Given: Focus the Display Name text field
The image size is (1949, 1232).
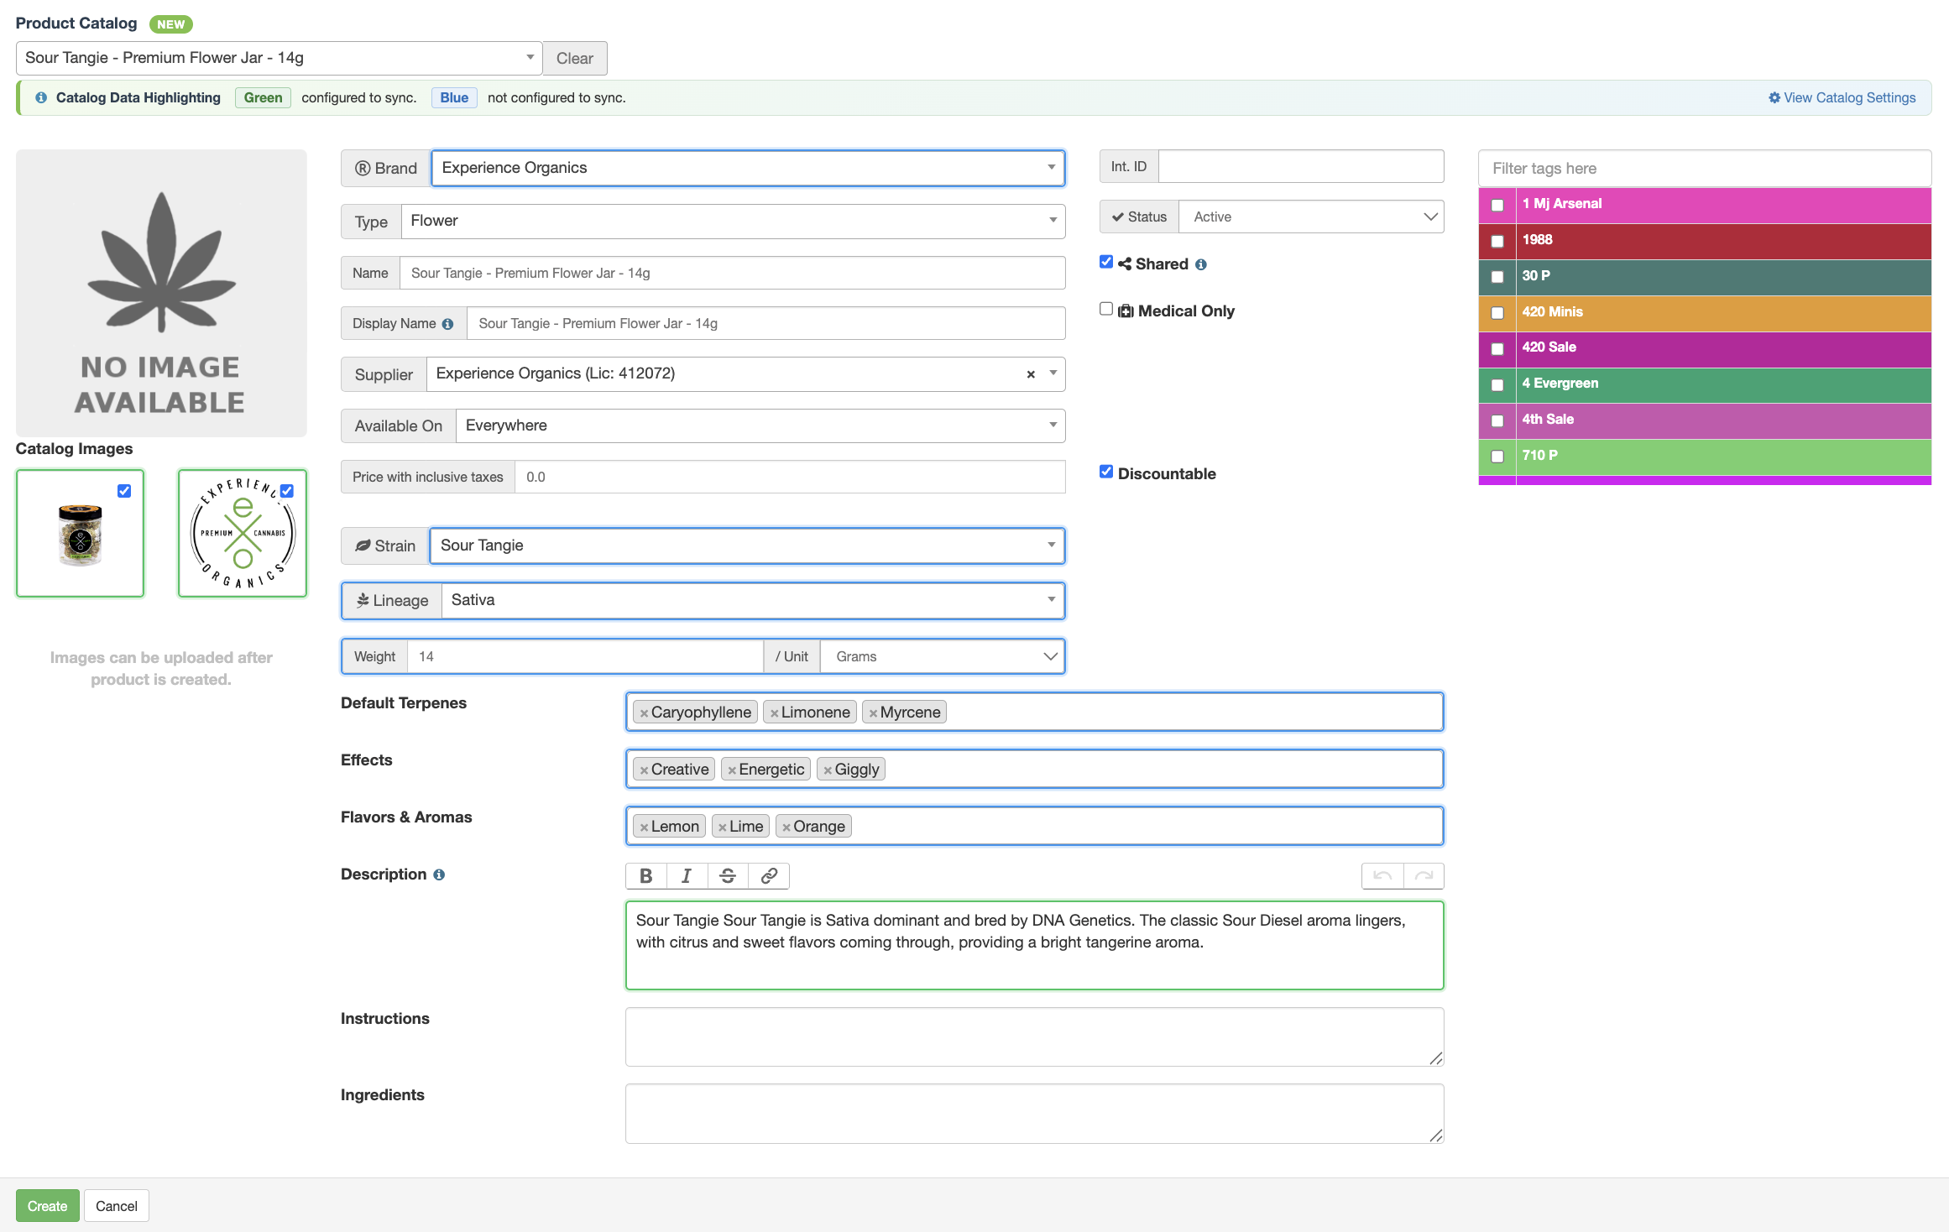Looking at the screenshot, I should tap(766, 323).
